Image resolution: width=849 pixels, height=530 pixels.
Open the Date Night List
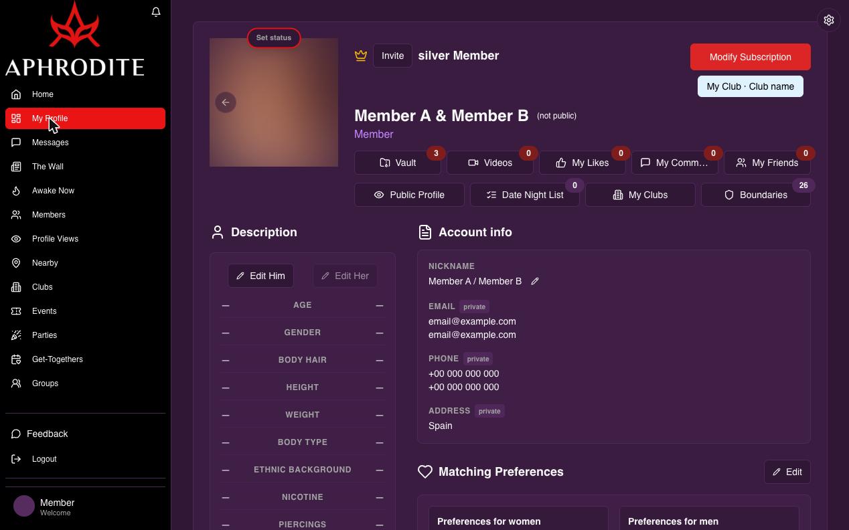coord(525,195)
